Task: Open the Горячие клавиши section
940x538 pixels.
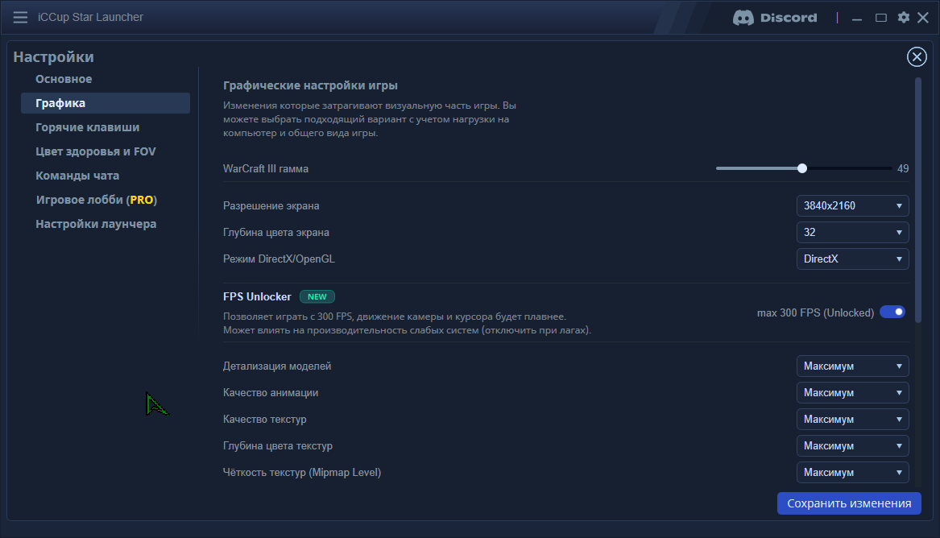Action: (x=88, y=127)
